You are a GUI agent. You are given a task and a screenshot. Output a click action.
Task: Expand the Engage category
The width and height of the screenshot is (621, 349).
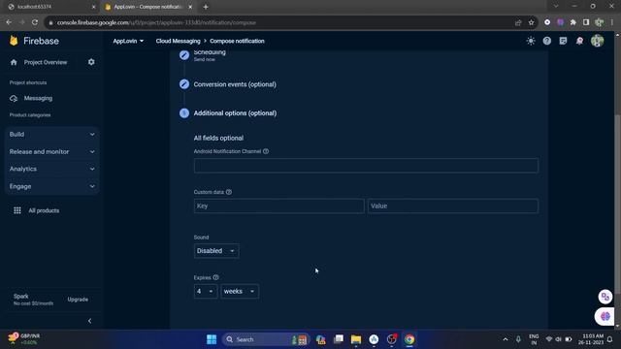51,186
